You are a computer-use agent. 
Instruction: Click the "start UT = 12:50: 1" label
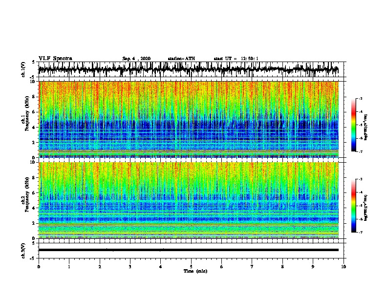tap(236, 59)
